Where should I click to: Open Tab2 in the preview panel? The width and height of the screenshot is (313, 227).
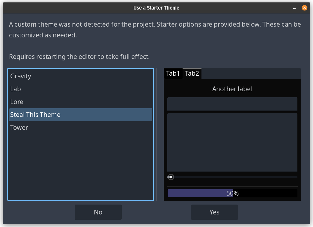[x=192, y=74]
